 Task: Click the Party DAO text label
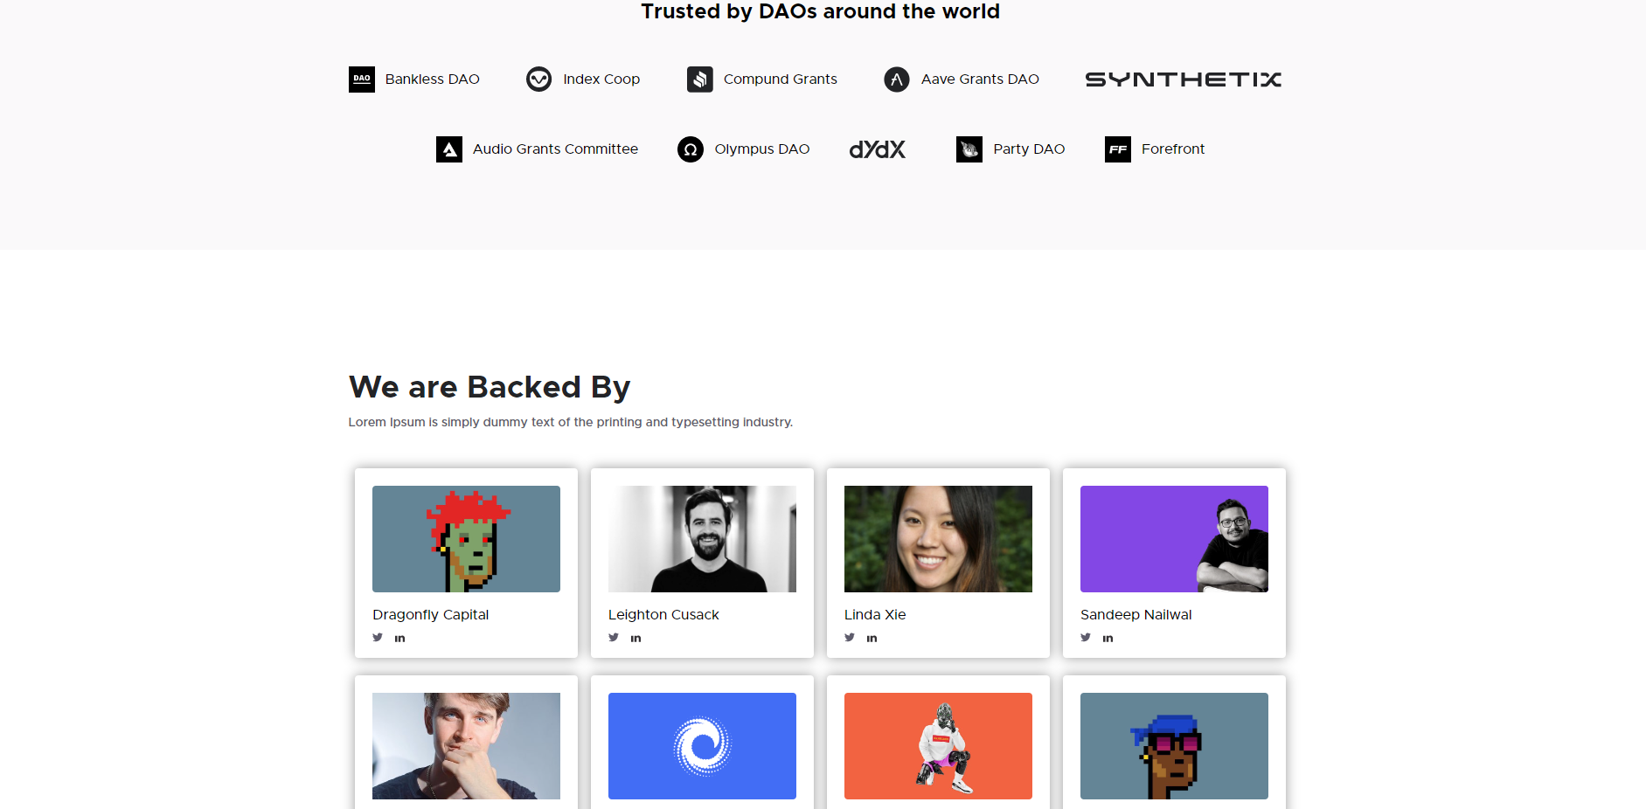tap(1029, 149)
